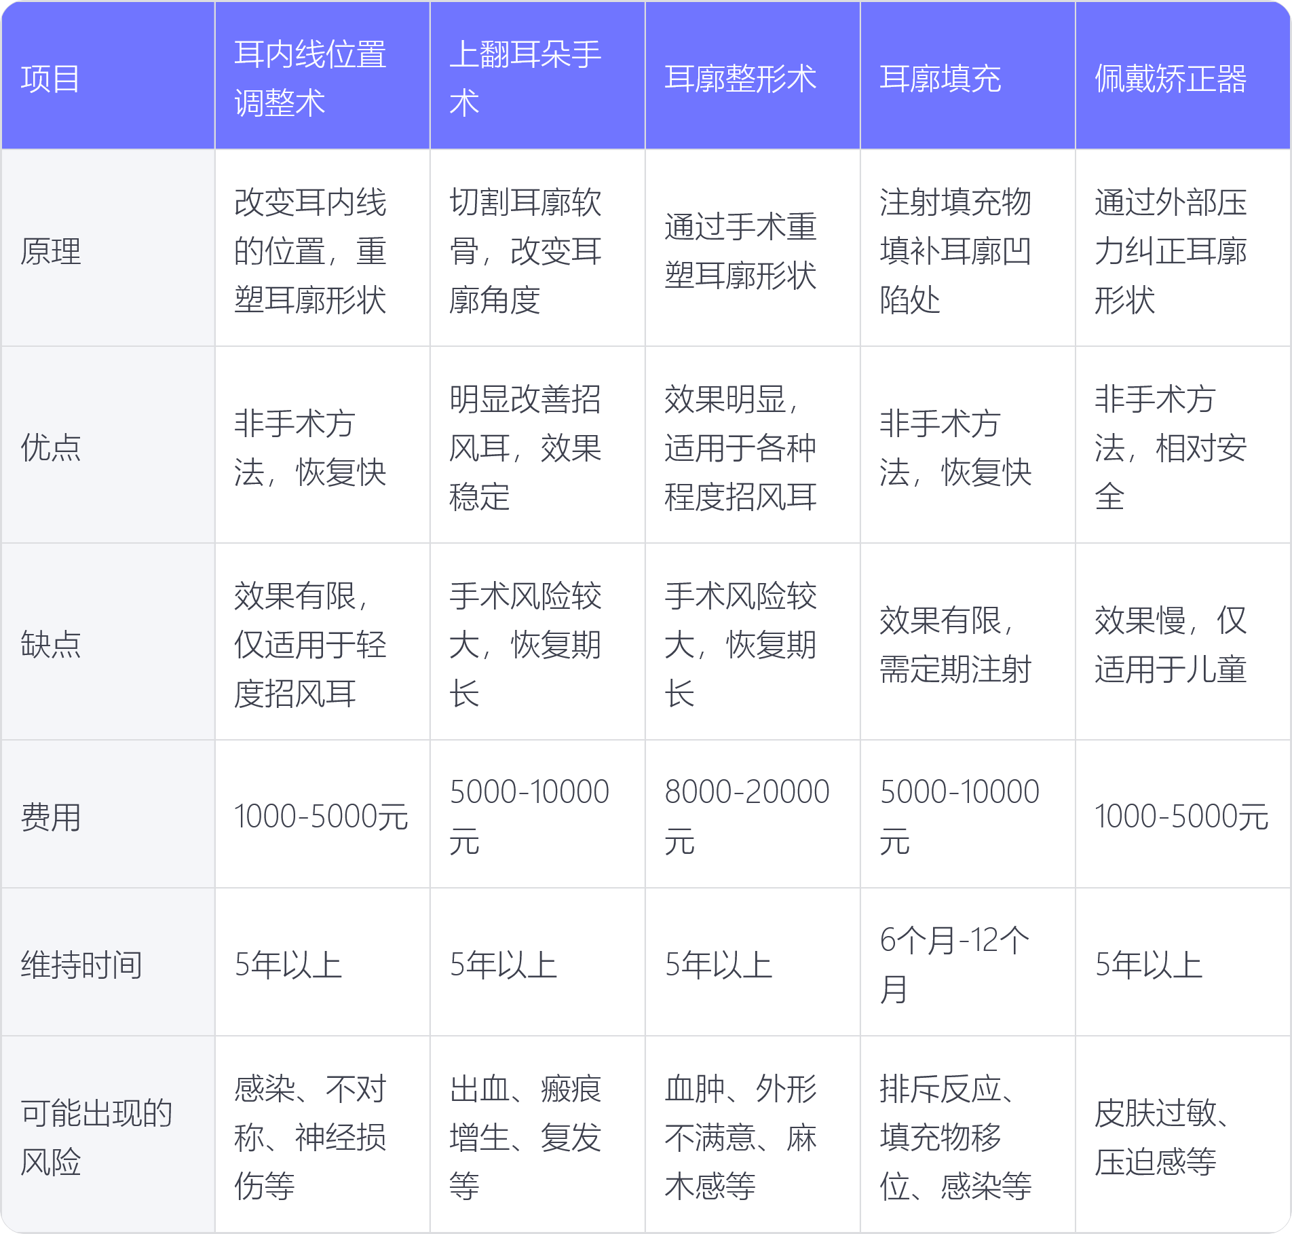Screen dimensions: 1292x1234
Task: Click cell 排斥反应、填充物移位、感染等
Action: [x=968, y=1134]
